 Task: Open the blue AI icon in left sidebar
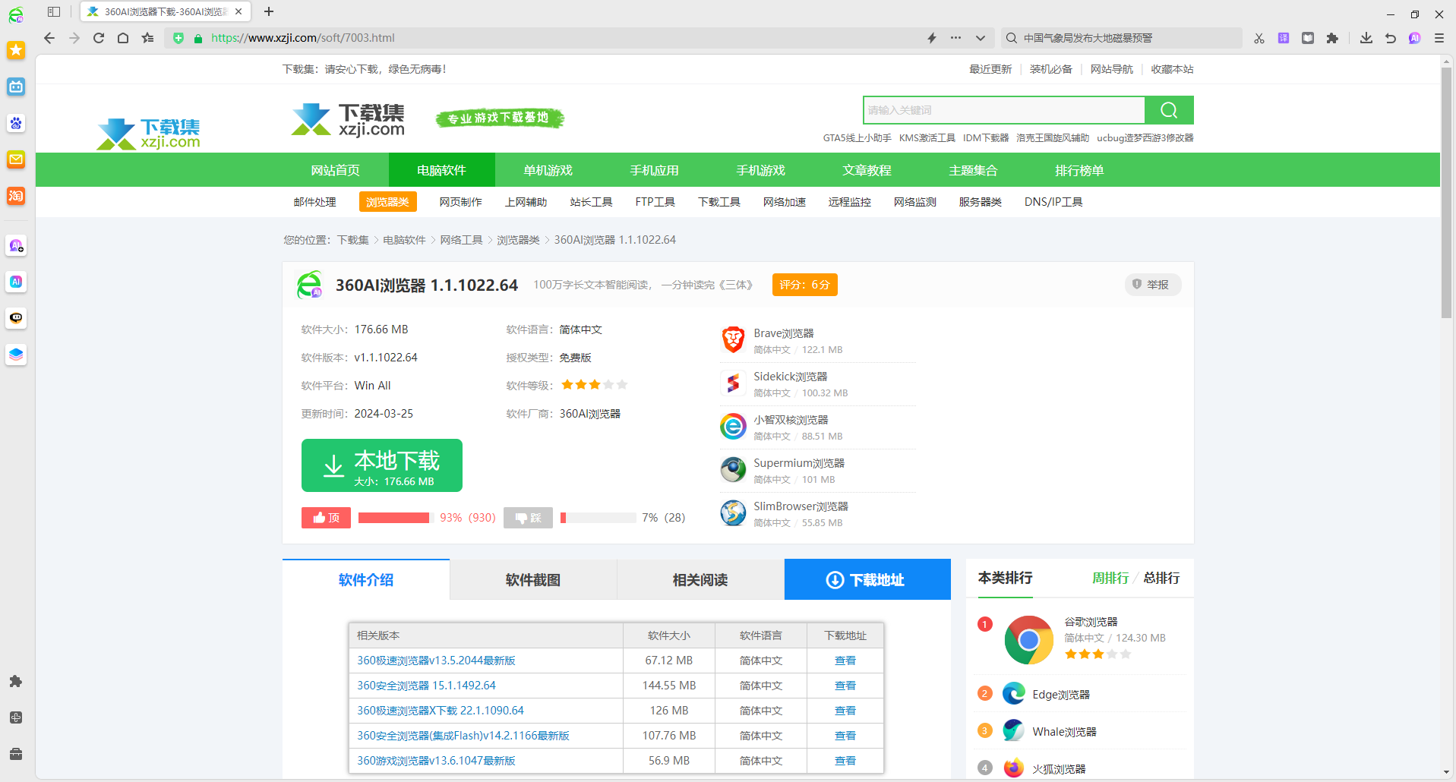click(16, 282)
